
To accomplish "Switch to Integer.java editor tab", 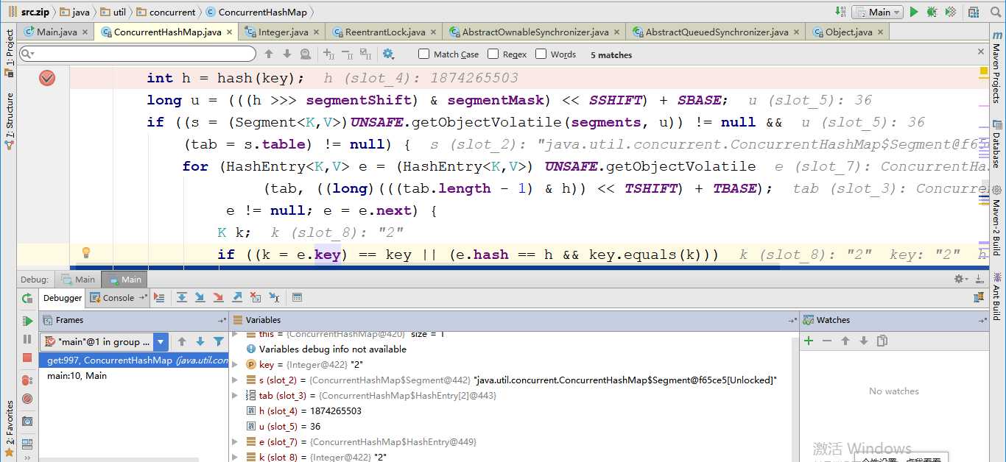I will pos(283,32).
